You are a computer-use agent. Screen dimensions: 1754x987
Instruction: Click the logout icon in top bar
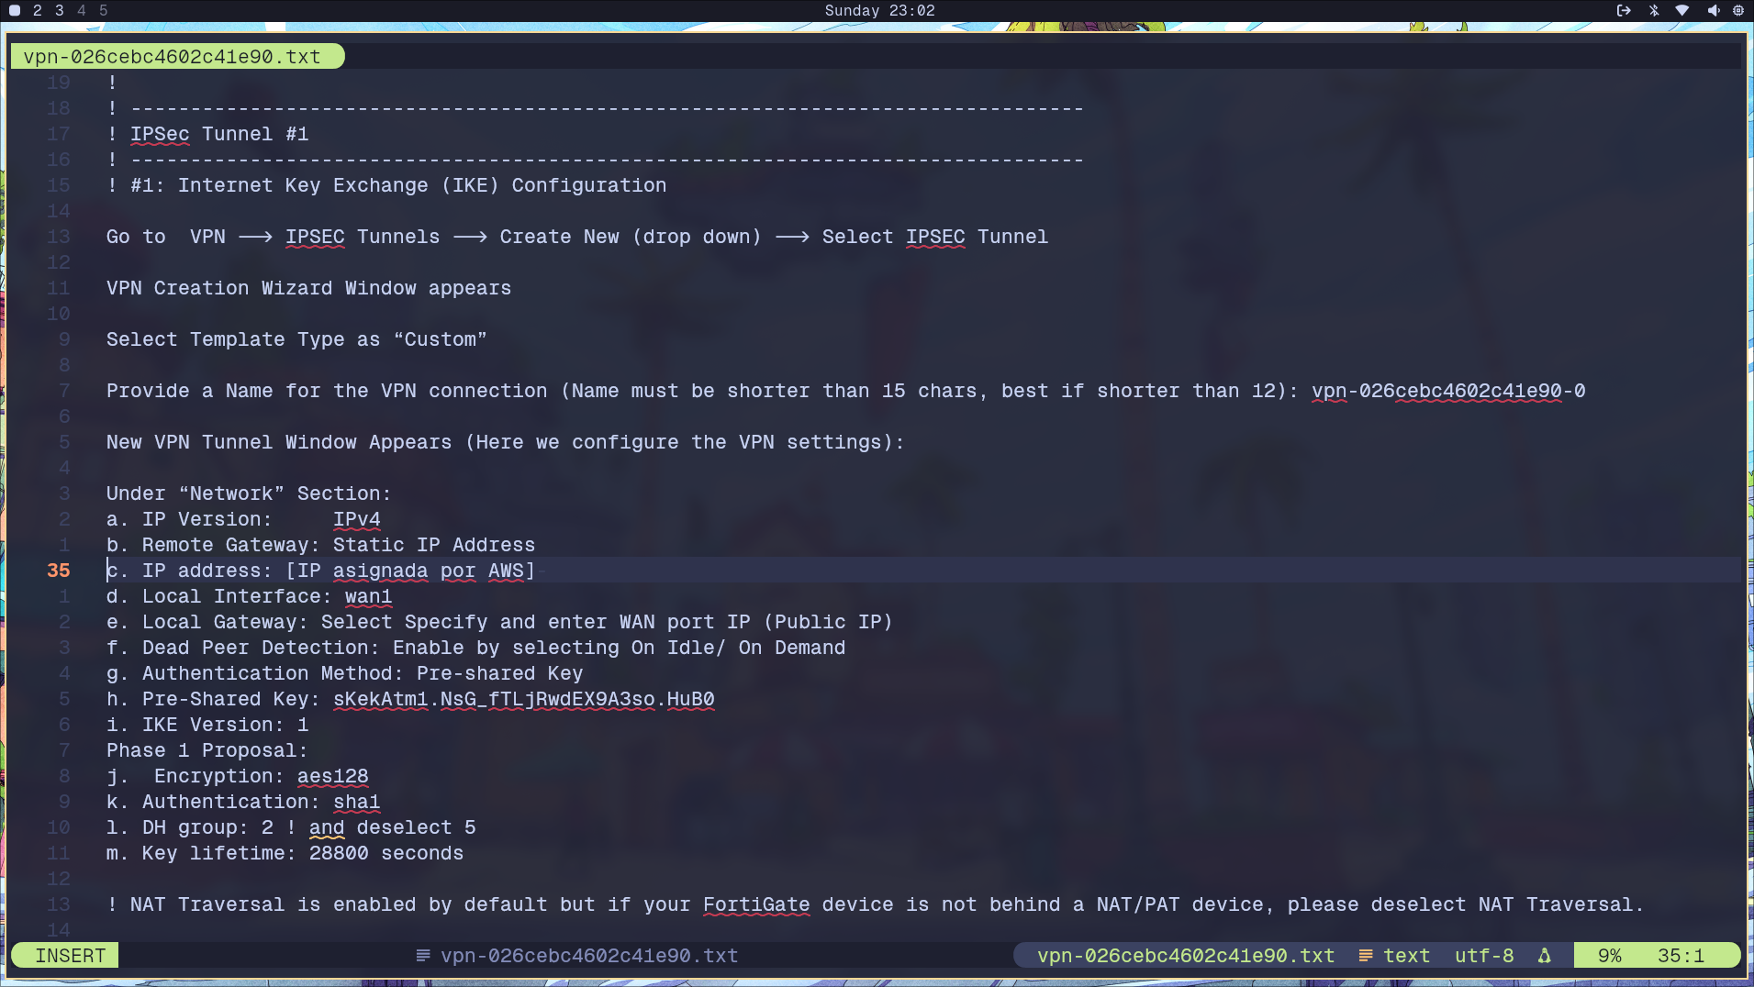click(x=1624, y=11)
